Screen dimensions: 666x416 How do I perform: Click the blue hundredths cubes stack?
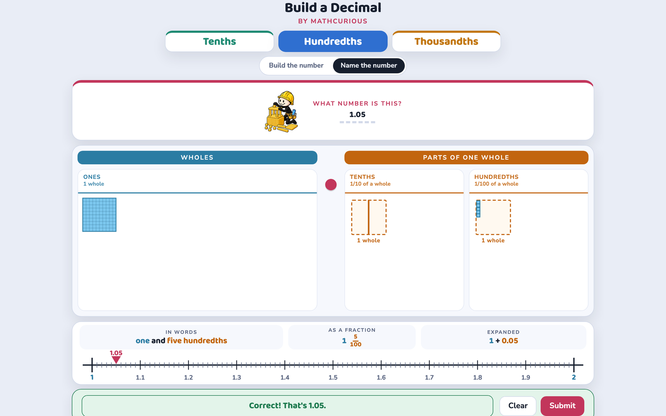(478, 209)
